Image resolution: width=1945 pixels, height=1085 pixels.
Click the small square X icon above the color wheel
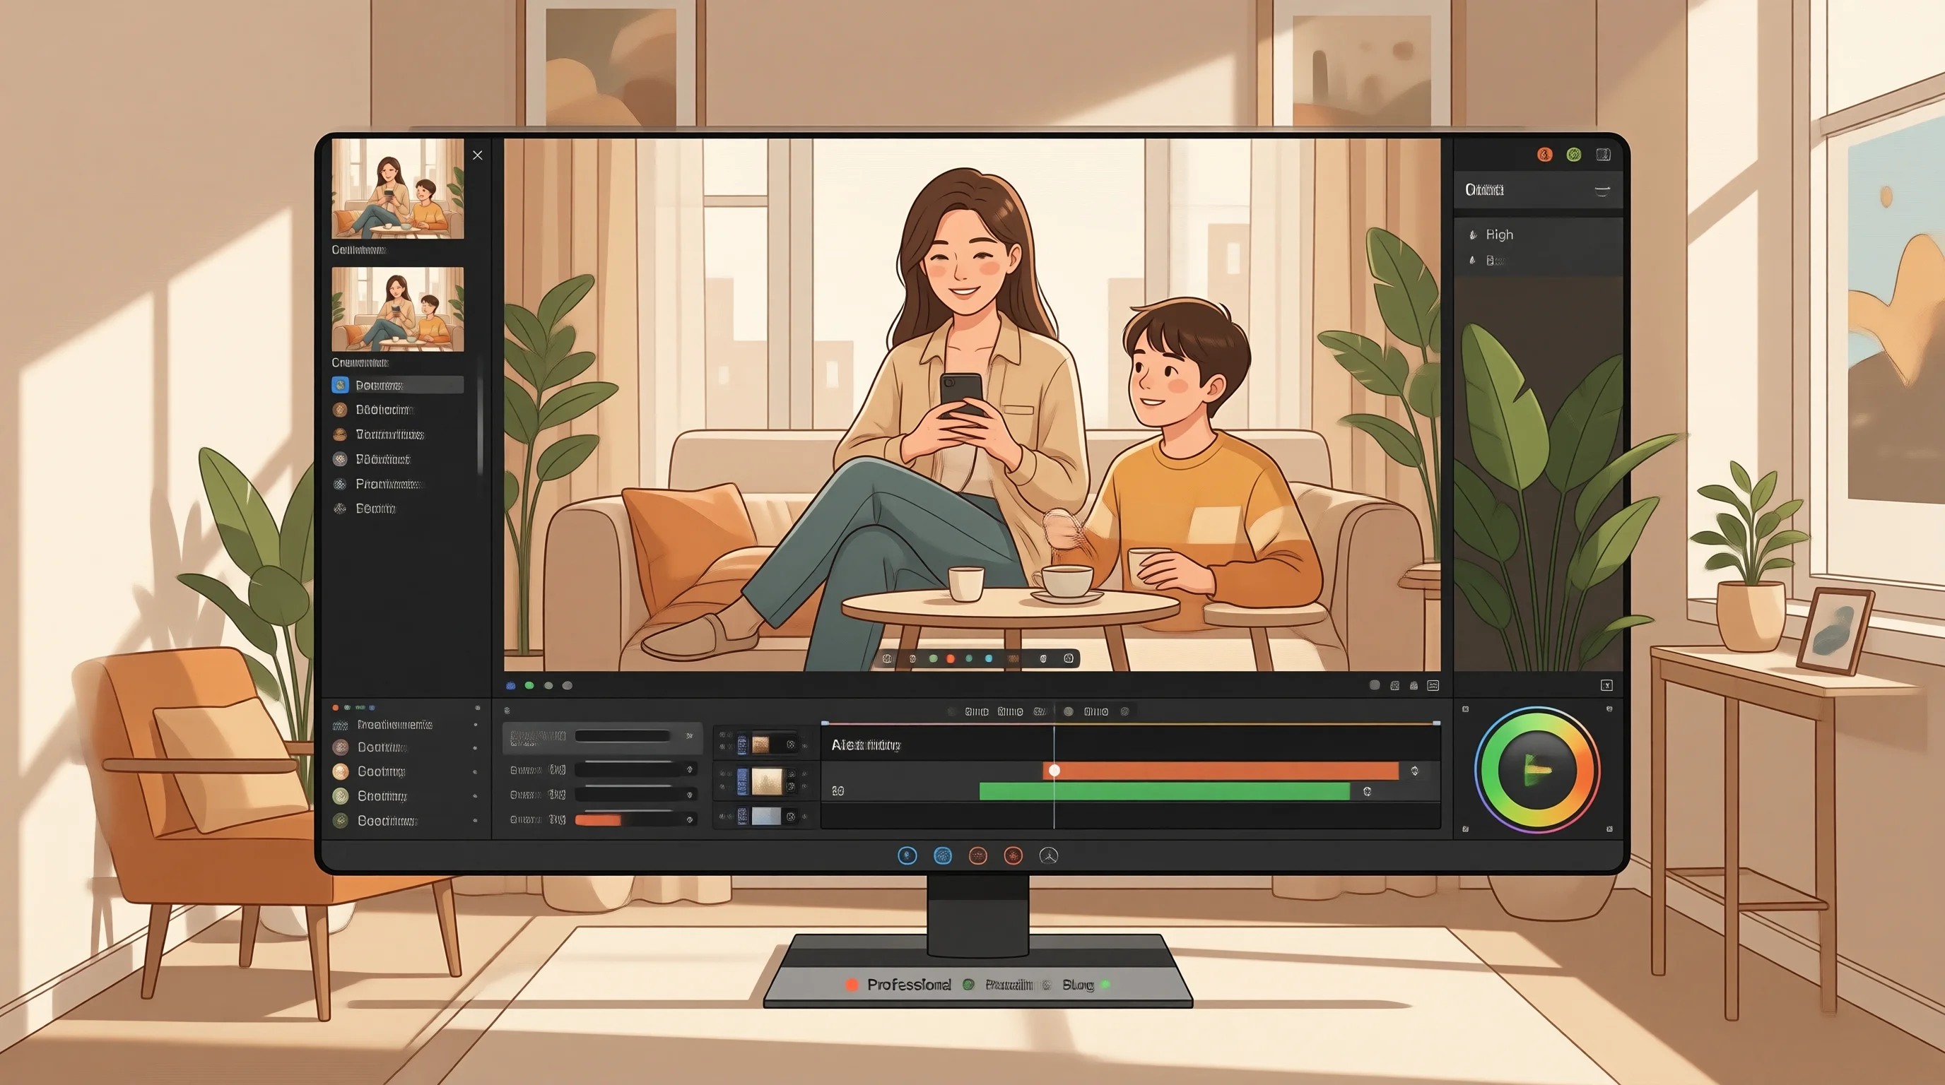click(x=1606, y=685)
